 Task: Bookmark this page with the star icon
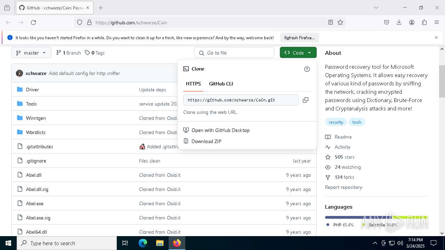pyautogui.click(x=340, y=22)
